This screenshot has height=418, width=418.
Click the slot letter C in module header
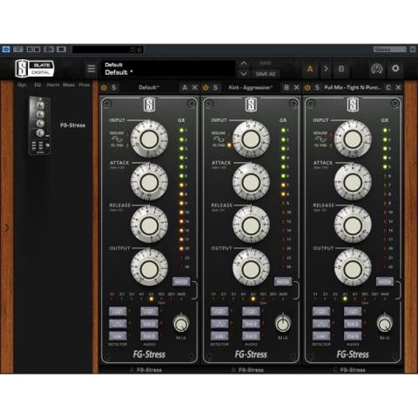pos(388,87)
